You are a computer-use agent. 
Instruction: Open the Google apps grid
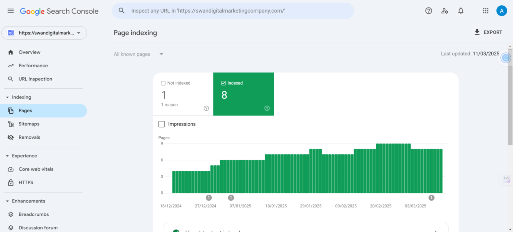pyautogui.click(x=486, y=11)
